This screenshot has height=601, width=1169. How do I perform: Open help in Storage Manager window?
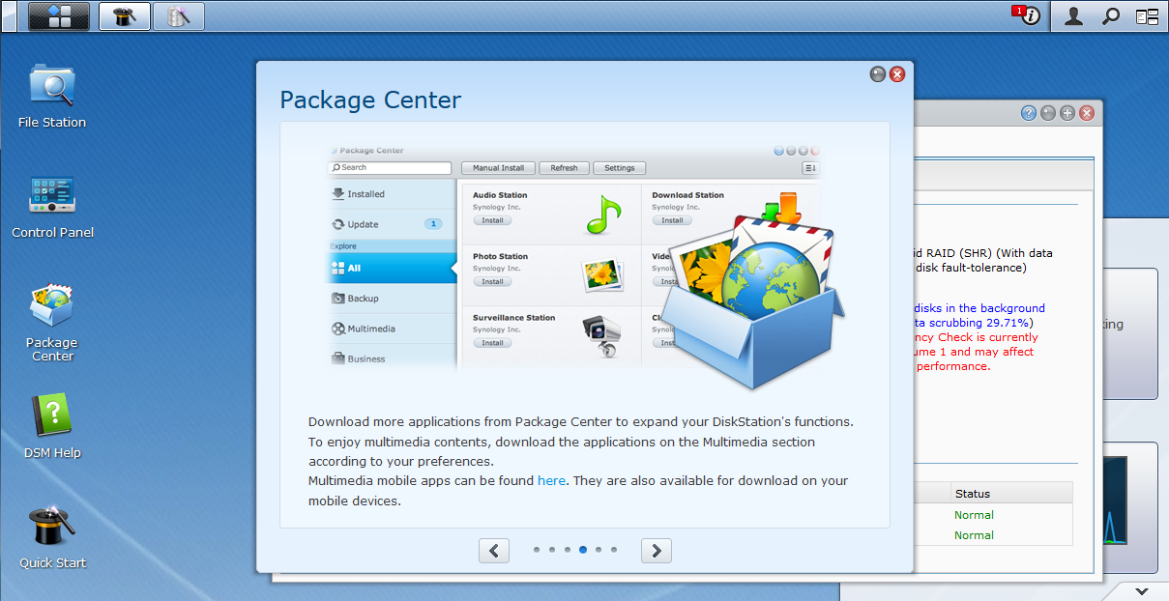click(x=1029, y=113)
